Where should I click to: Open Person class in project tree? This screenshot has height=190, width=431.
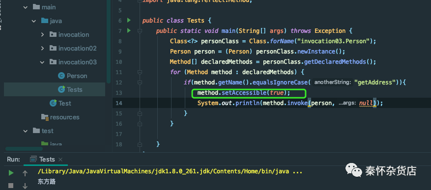[77, 76]
